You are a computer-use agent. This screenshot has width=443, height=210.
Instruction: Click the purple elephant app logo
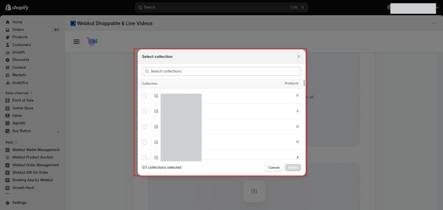92,42
